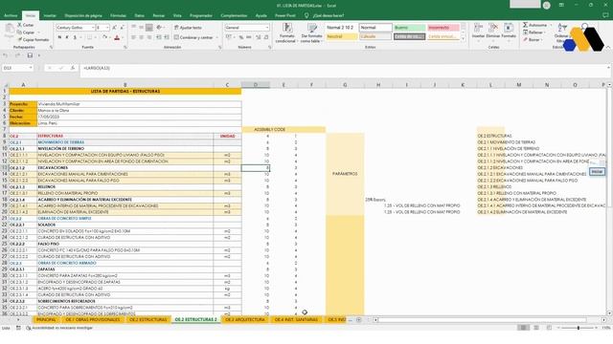The height and width of the screenshot is (344, 613).
Task: Open Dar formato como tabla
Action: pos(311,32)
